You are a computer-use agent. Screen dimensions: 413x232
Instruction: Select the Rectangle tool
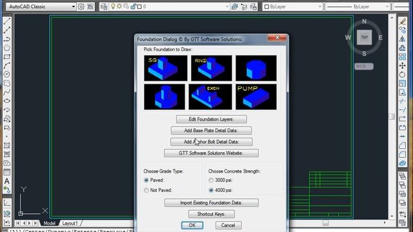pos(7,57)
